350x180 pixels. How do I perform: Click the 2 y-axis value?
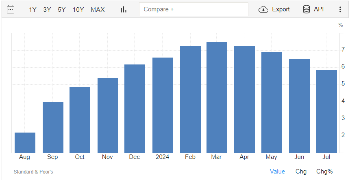tap(343, 135)
